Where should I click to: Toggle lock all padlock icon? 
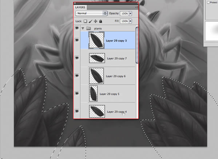(x=100, y=21)
